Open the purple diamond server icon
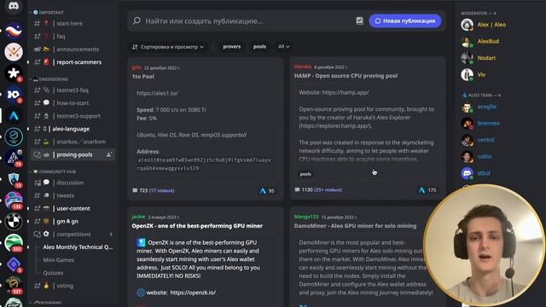The height and width of the screenshot is (307, 546). (x=14, y=264)
